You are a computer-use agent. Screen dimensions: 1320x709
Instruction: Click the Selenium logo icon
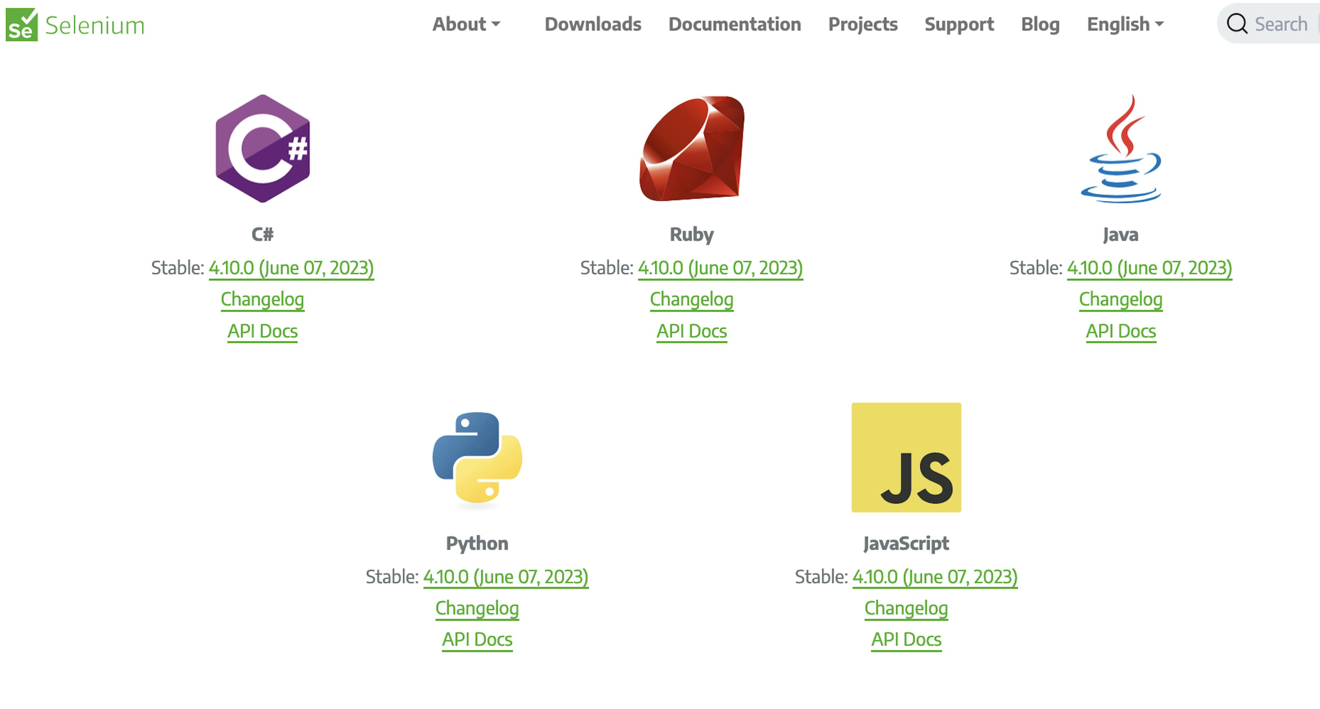coord(22,25)
